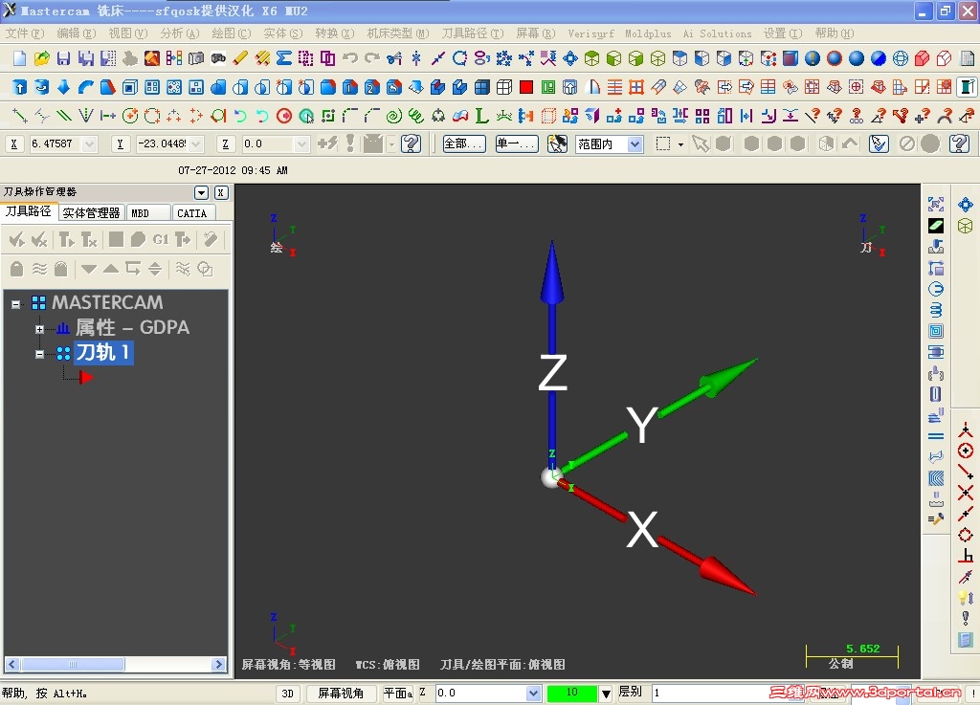
Task: Click the green helix coil icon
Action: (415, 116)
